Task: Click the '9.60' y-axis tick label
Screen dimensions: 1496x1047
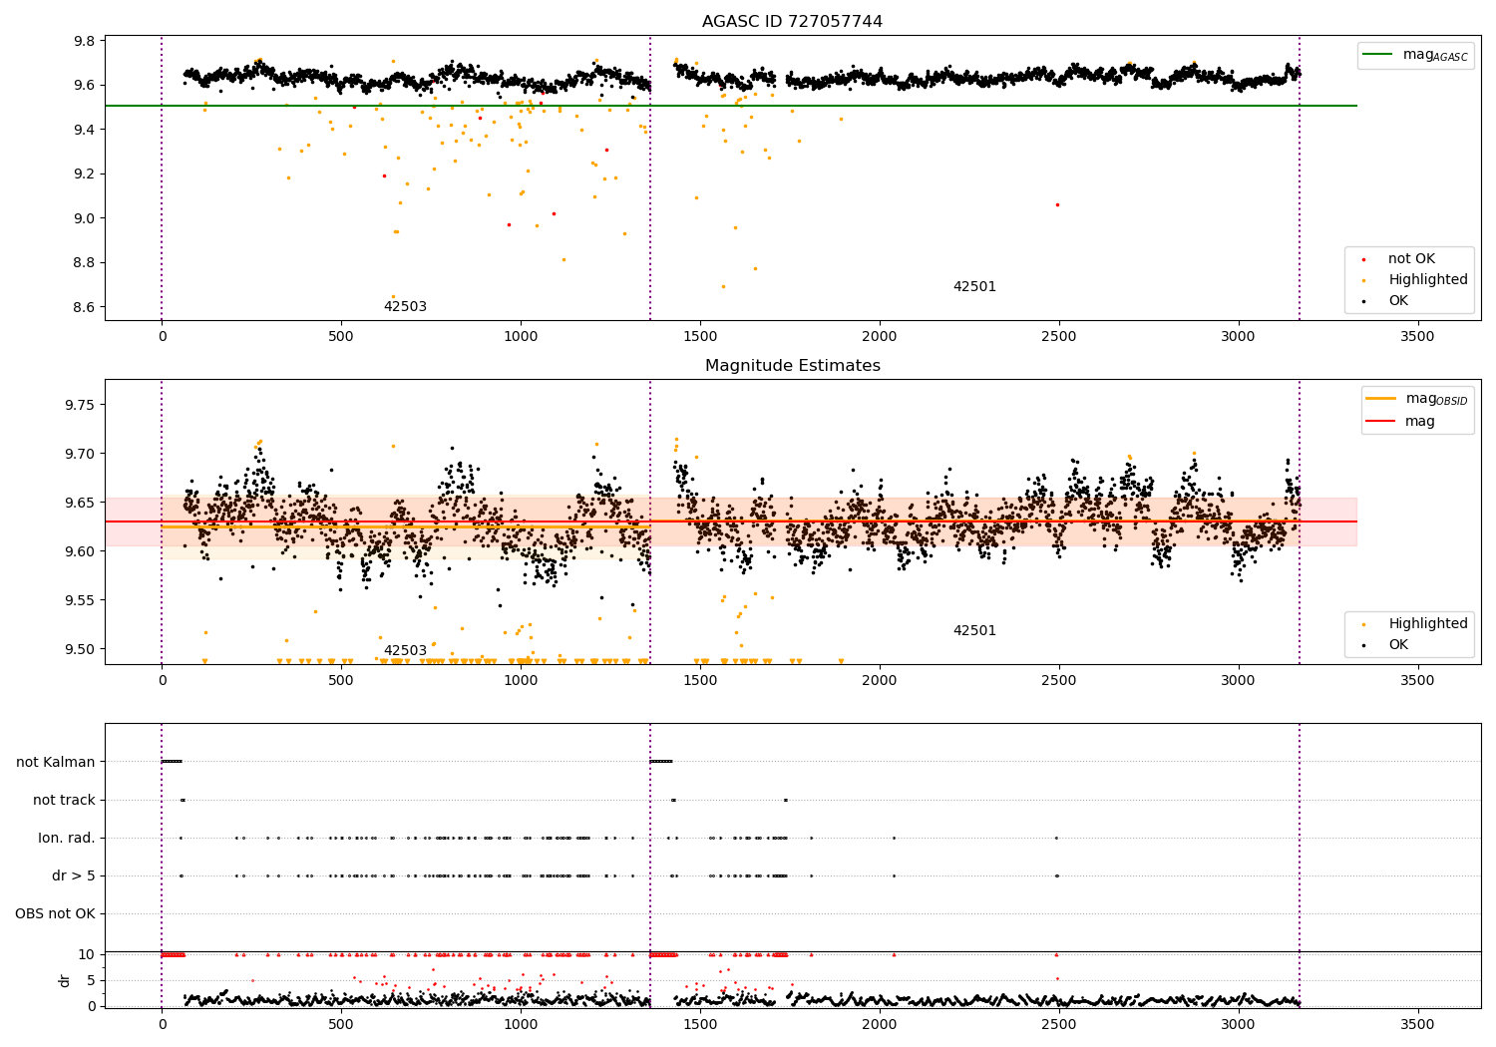Action: (x=81, y=551)
